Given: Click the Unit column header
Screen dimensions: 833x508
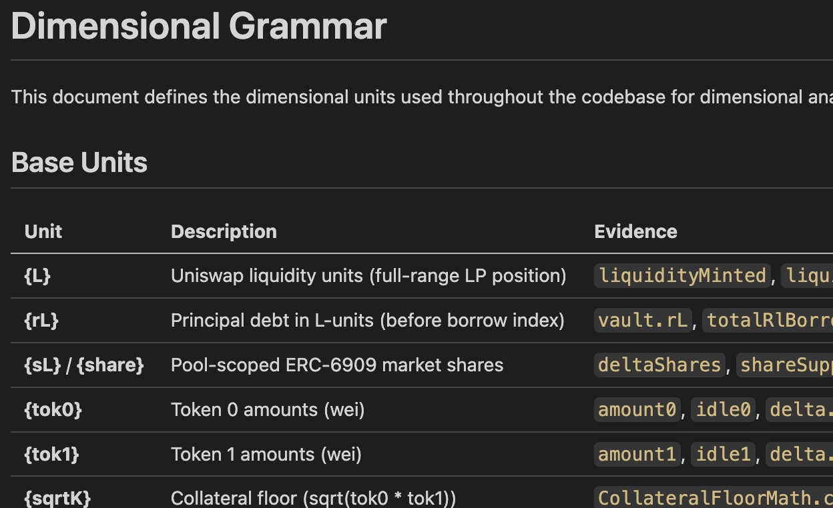Looking at the screenshot, I should pyautogui.click(x=43, y=231).
